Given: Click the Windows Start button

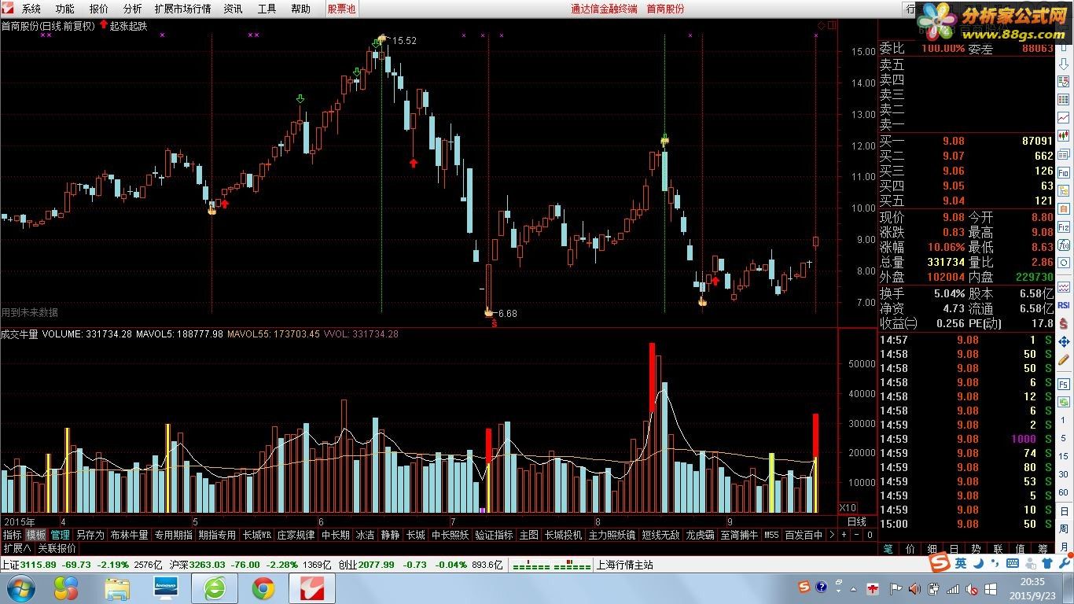Looking at the screenshot, I should 19,588.
